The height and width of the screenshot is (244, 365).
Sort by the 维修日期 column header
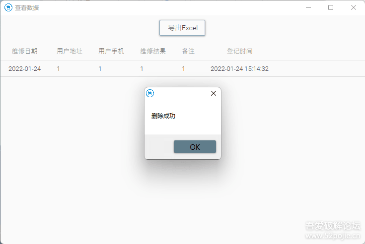24,51
